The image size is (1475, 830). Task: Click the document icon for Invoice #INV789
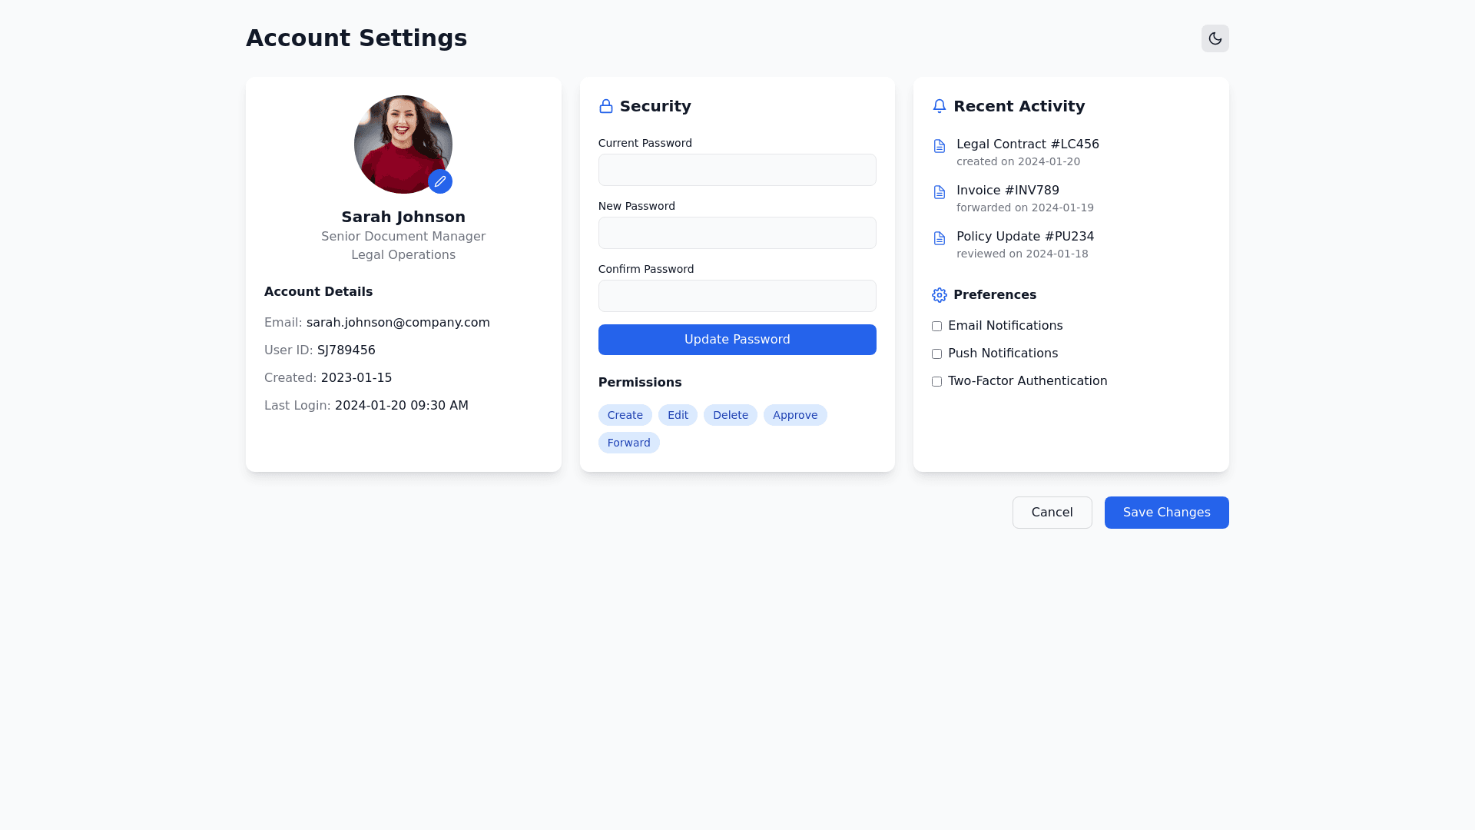[939, 192]
